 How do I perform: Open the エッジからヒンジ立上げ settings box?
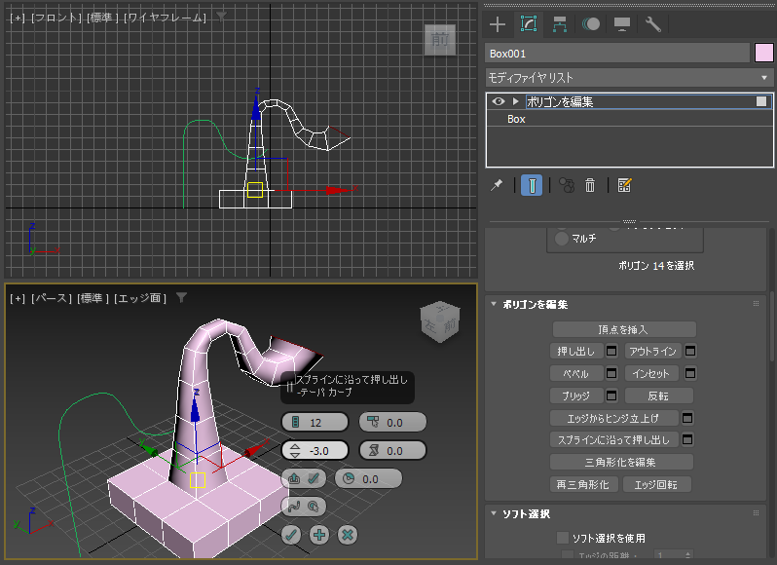point(687,418)
